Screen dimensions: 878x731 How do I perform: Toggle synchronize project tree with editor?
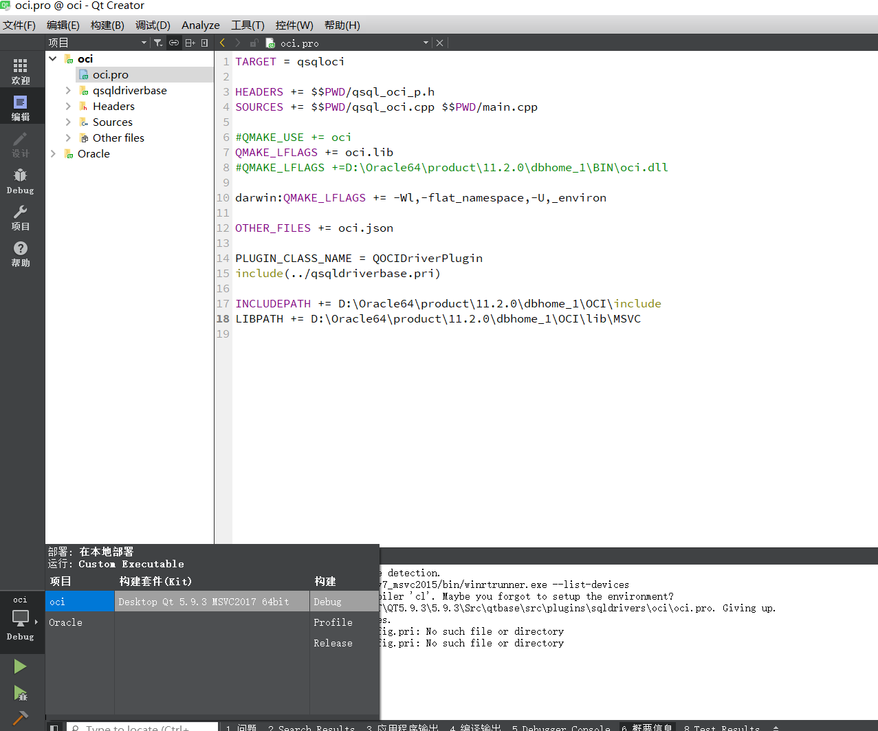pos(173,42)
